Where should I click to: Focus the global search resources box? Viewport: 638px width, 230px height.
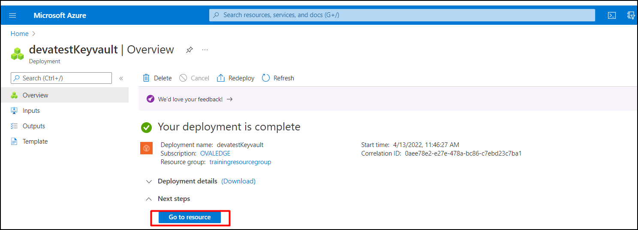[402, 15]
